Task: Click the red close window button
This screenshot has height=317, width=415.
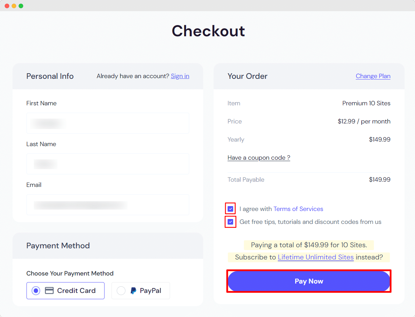Action: [x=7, y=6]
